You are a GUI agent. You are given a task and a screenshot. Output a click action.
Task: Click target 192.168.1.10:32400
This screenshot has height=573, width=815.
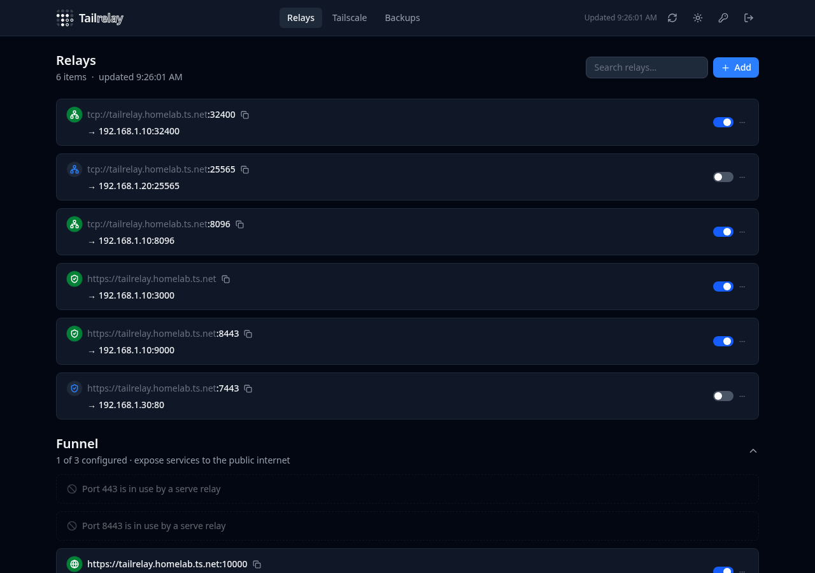coord(139,131)
